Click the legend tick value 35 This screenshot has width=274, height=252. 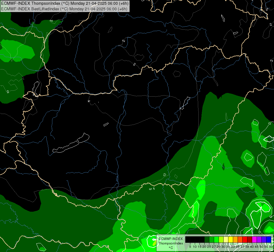tap(238, 247)
